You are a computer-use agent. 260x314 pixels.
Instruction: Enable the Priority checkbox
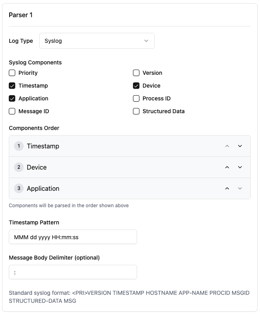(x=12, y=73)
